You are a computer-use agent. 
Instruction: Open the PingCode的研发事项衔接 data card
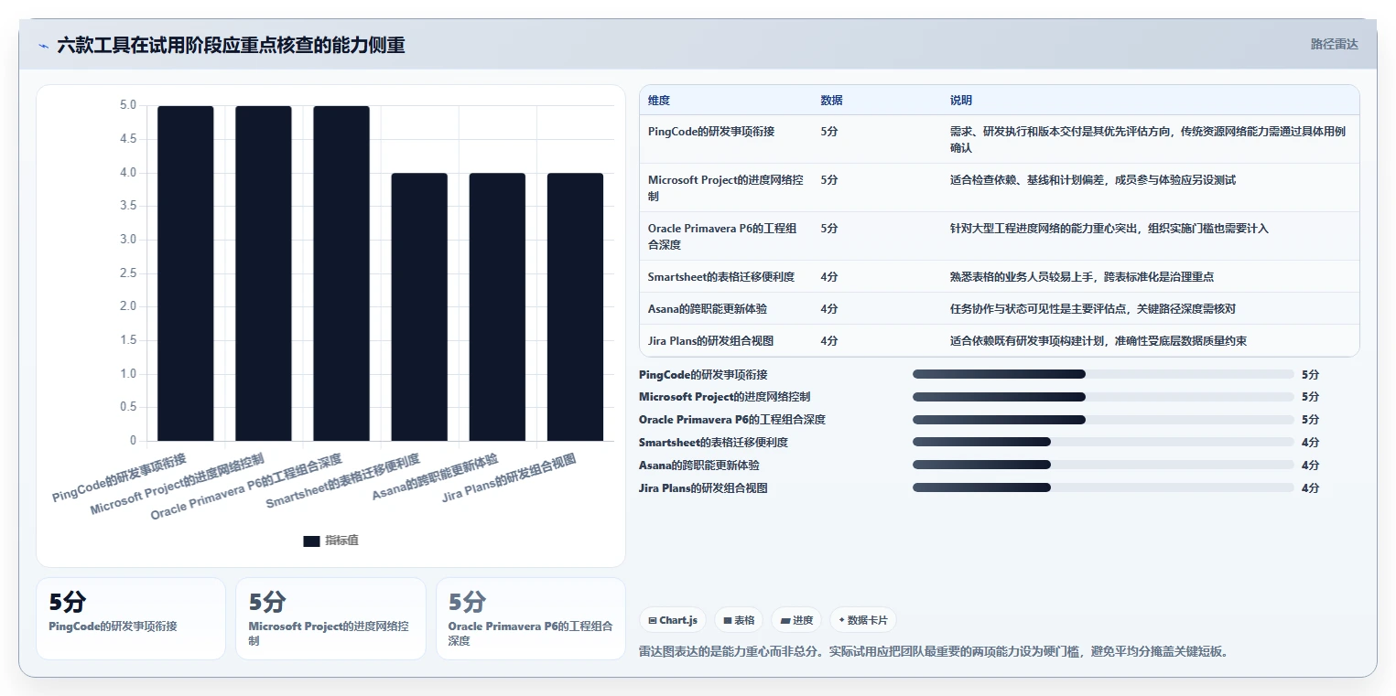pyautogui.click(x=131, y=618)
